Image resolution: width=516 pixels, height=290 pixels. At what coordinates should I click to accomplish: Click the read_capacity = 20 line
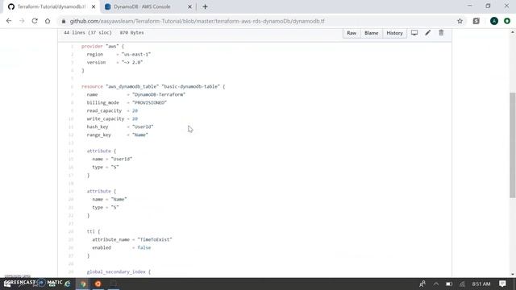coord(112,111)
